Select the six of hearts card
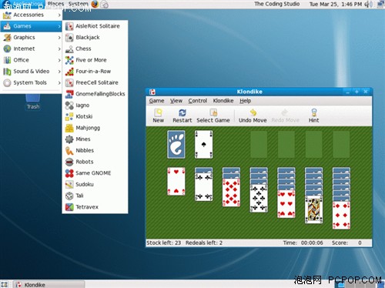The image size is (385, 288). pos(286,204)
